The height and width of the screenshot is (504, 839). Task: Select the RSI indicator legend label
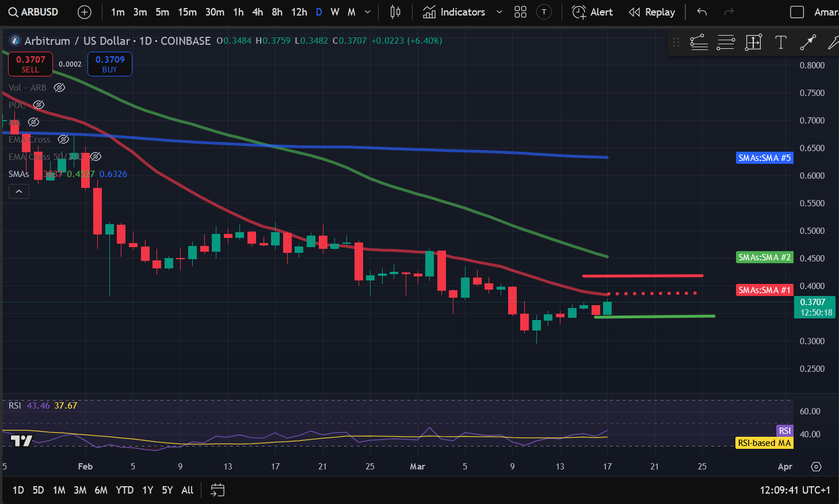click(15, 405)
